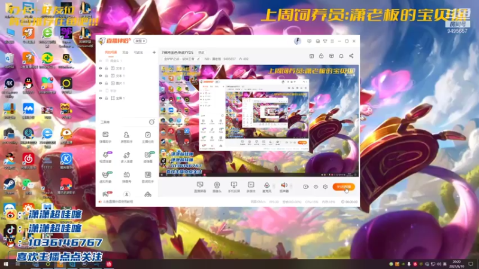
Task: Add a new scene with the plus button
Action: tap(154, 53)
